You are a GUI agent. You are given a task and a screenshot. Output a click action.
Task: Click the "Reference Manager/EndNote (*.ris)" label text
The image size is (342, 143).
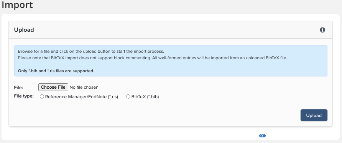(x=82, y=97)
